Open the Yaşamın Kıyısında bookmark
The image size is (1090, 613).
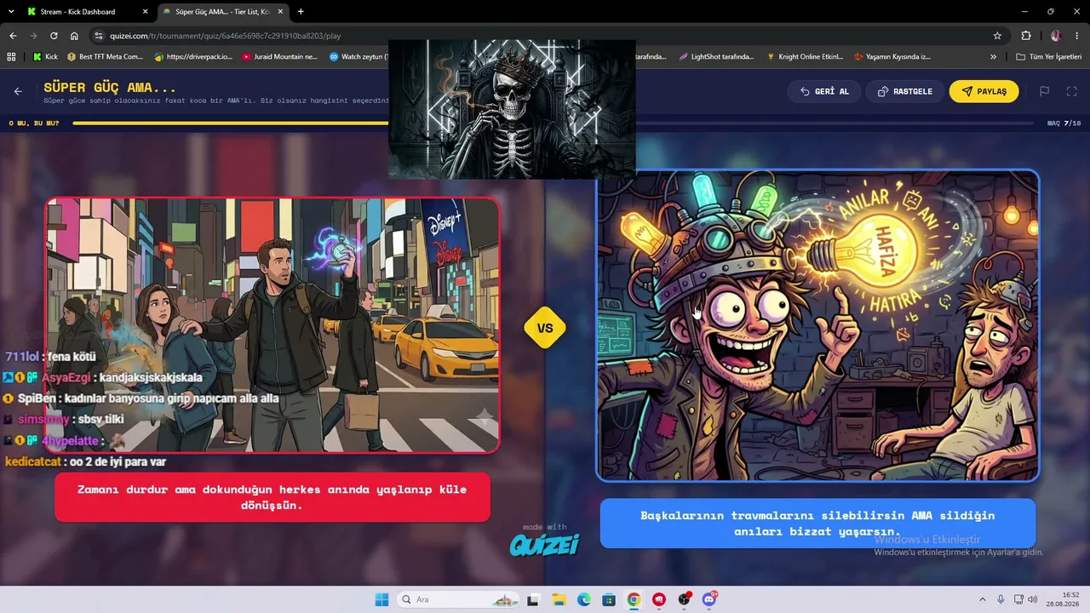(892, 57)
